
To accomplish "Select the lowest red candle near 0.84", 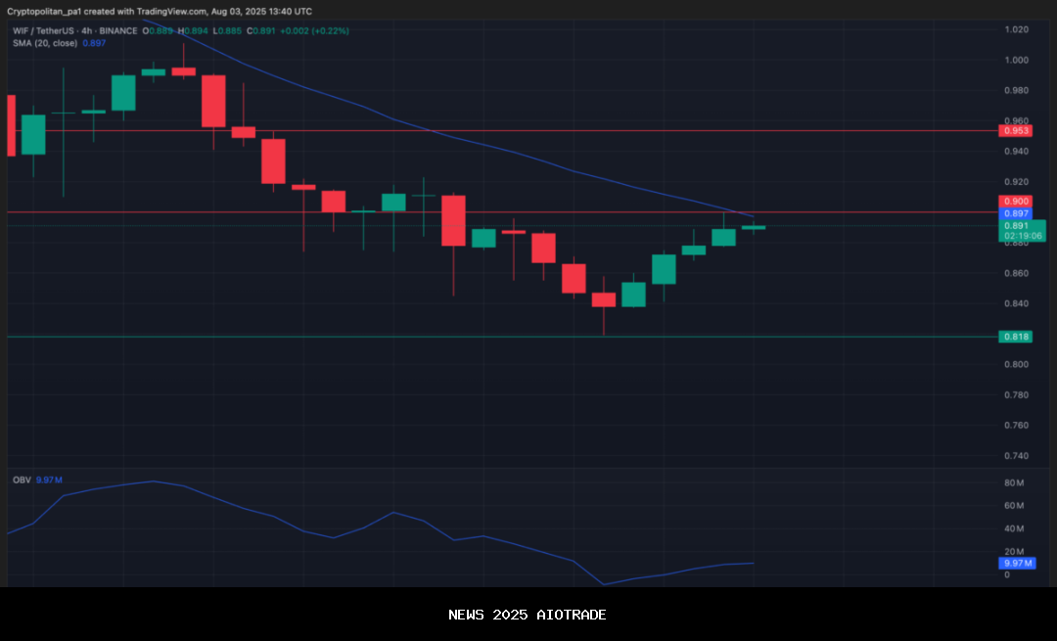I will [604, 299].
